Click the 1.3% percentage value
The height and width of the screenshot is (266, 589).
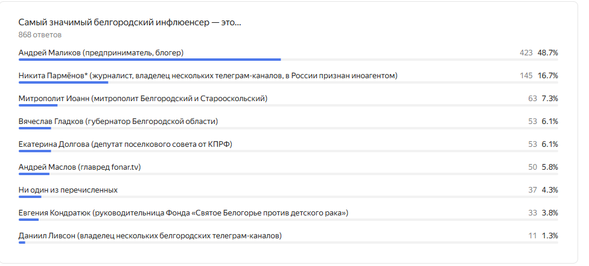549,236
